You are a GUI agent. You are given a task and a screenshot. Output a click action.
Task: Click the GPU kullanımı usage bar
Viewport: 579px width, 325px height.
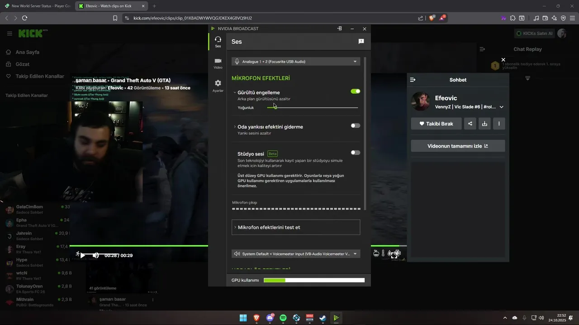pos(314,280)
